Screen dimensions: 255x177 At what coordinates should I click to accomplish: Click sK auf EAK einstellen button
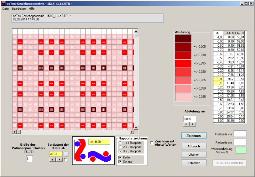tap(230, 163)
